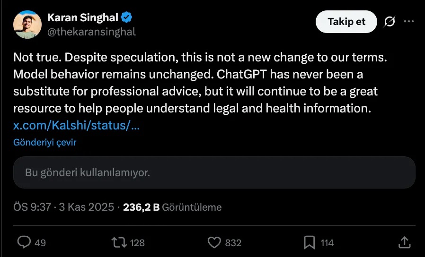
Task: Click the unavailable post box 'Bu gönderi kullanılamıyor'
Action: [214, 172]
